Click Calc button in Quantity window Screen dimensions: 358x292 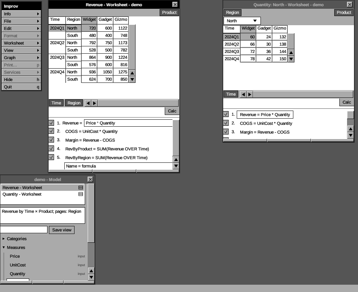click(347, 102)
